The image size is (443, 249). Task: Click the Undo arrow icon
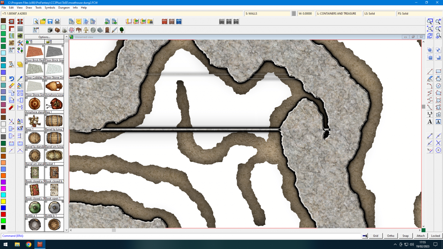pyautogui.click(x=12, y=79)
